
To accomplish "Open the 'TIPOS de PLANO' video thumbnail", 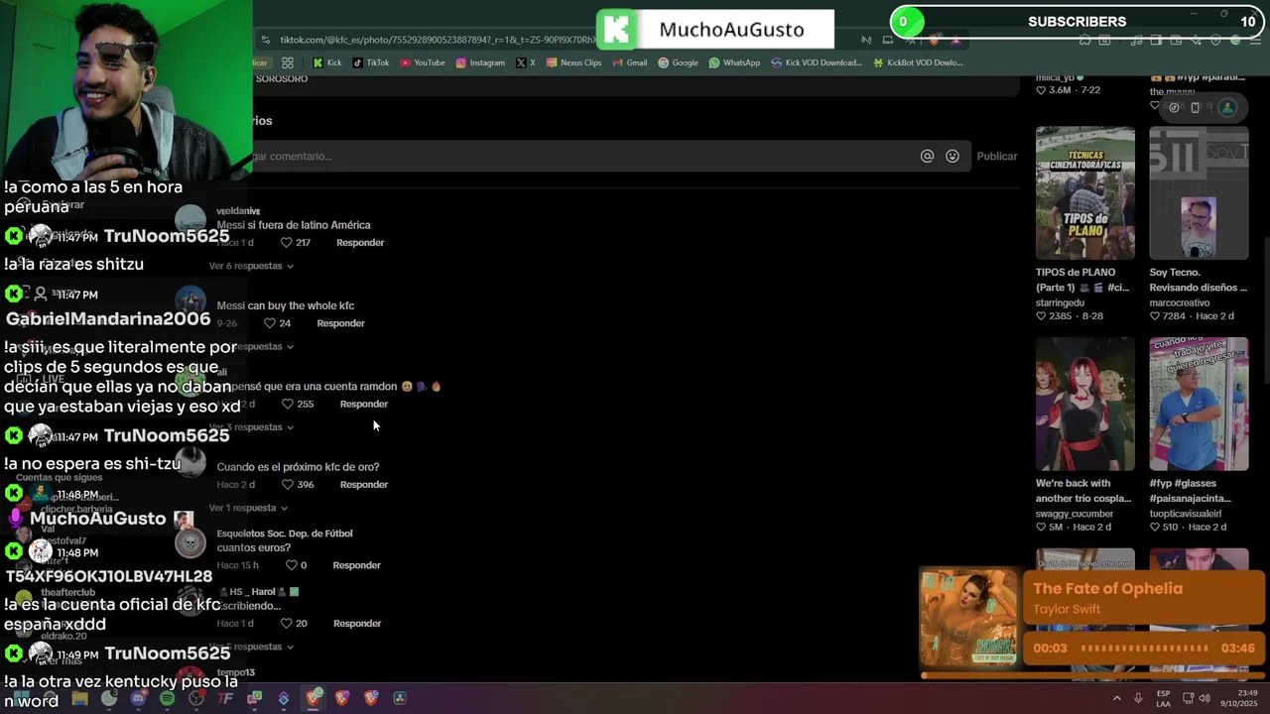I will pyautogui.click(x=1085, y=192).
